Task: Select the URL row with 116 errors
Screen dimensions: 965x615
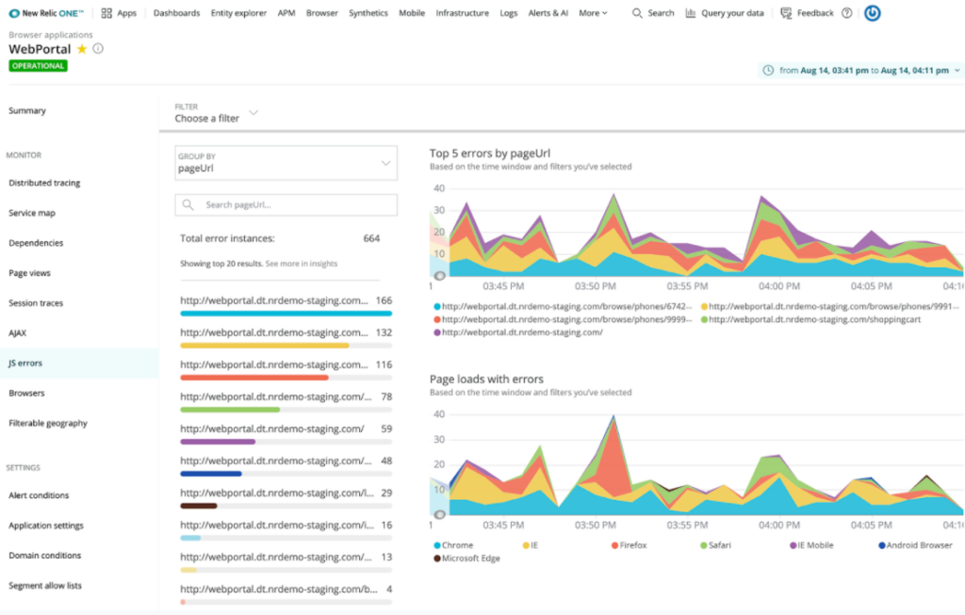Action: tap(286, 368)
